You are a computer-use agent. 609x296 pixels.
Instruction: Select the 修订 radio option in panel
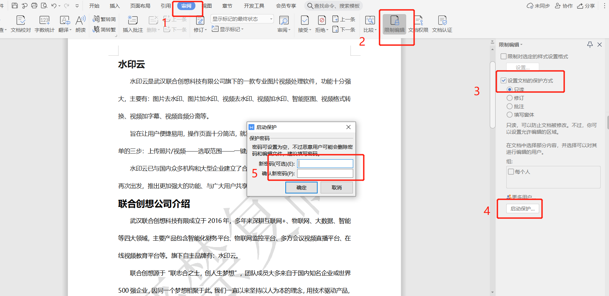[510, 98]
